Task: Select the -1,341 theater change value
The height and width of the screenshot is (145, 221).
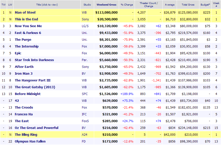Action: pyautogui.click(x=156, y=80)
